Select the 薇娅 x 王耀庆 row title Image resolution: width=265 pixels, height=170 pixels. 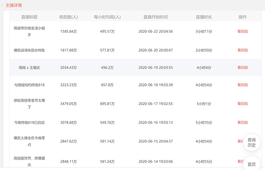coord(29,67)
